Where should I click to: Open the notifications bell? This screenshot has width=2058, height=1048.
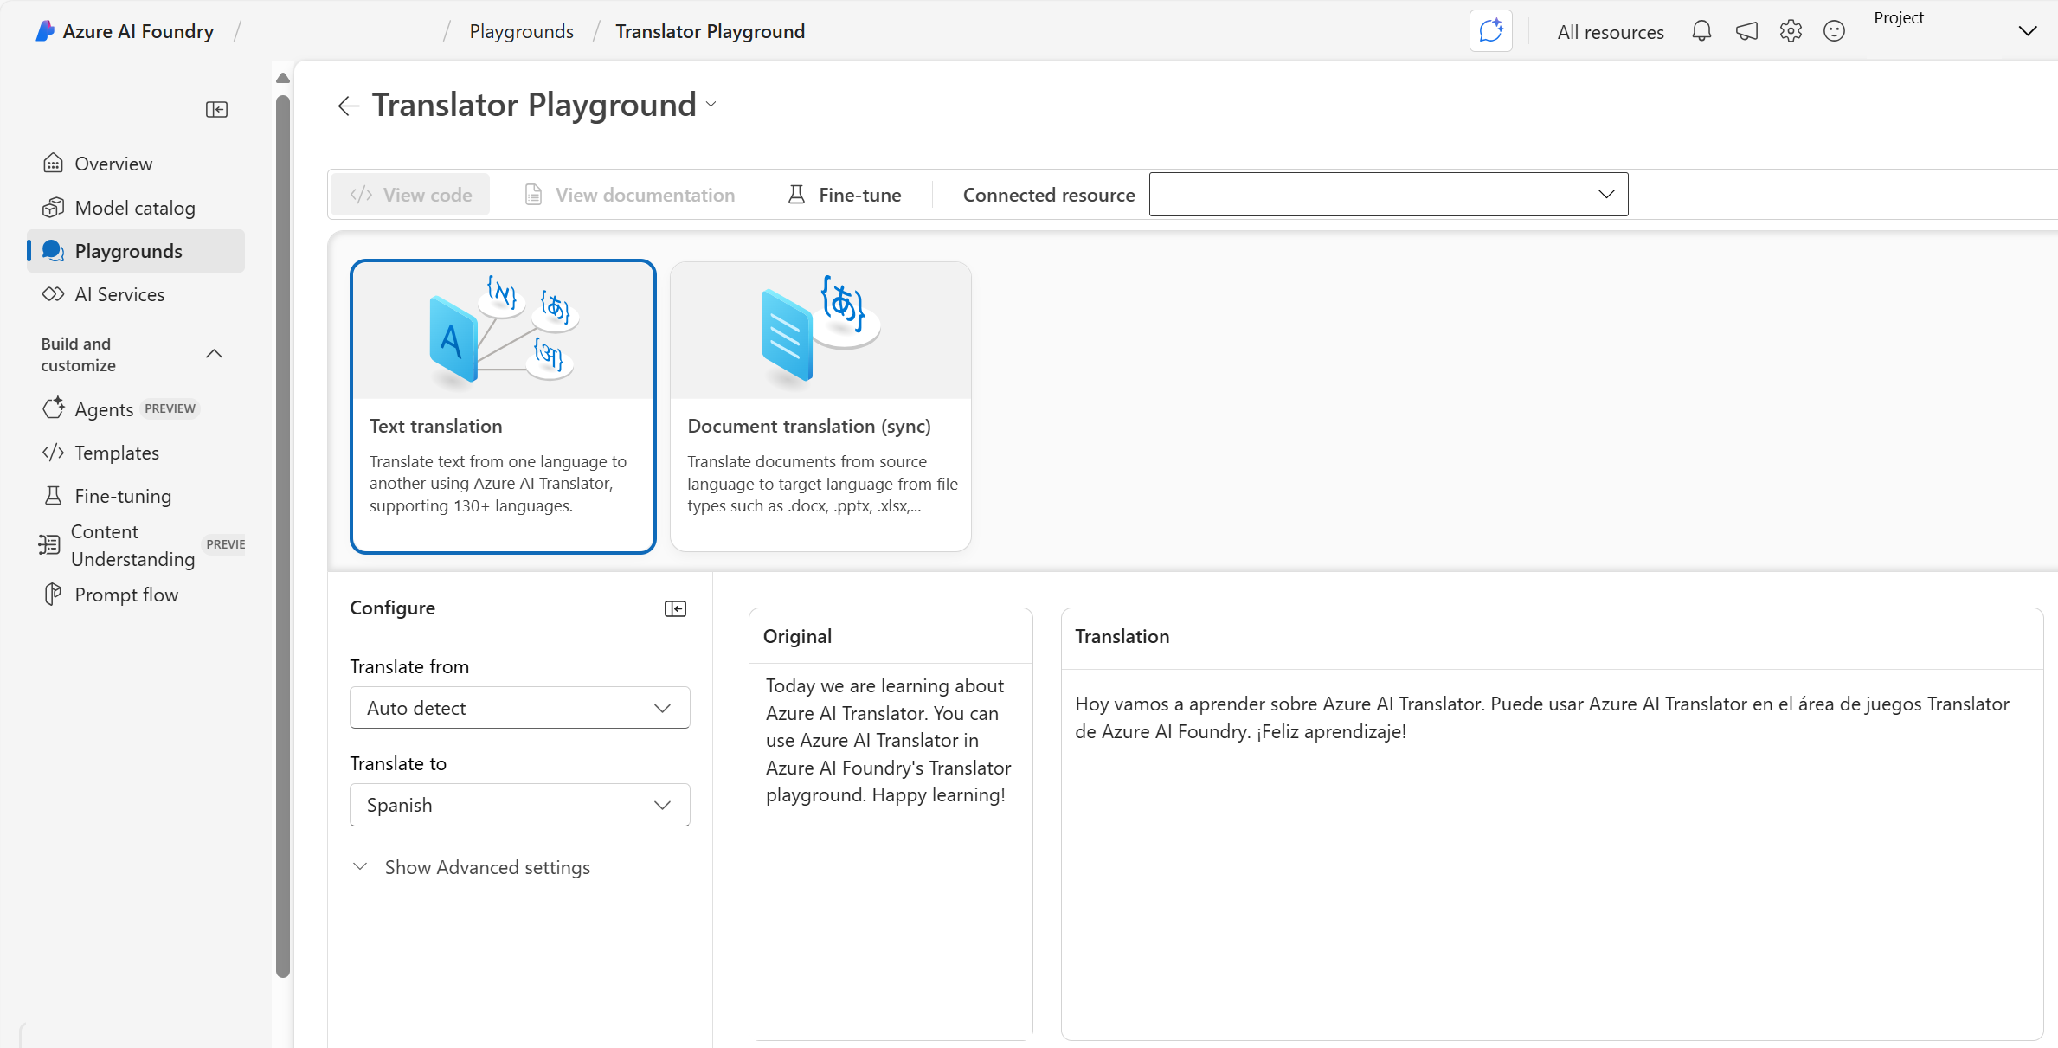tap(1701, 30)
